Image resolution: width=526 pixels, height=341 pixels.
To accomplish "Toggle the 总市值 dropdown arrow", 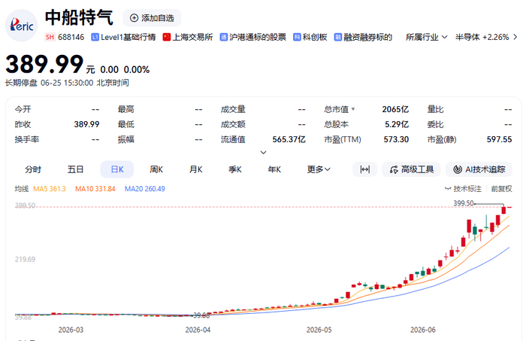I will click(x=353, y=109).
